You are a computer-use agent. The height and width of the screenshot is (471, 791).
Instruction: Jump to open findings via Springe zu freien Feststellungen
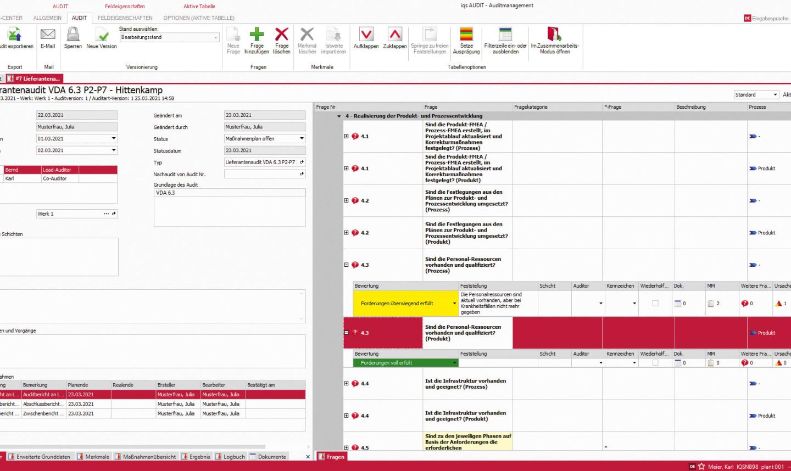pos(430,38)
